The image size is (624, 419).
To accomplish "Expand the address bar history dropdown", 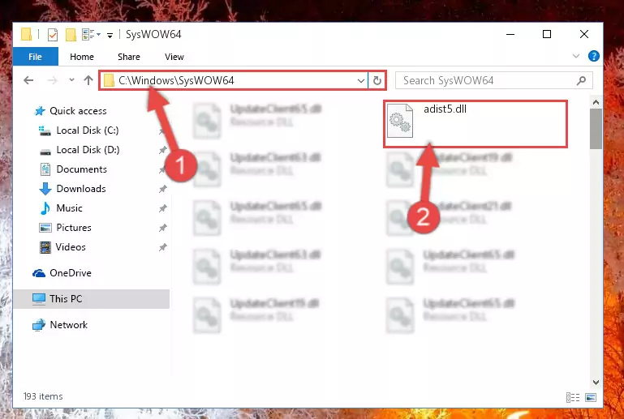I will point(360,81).
